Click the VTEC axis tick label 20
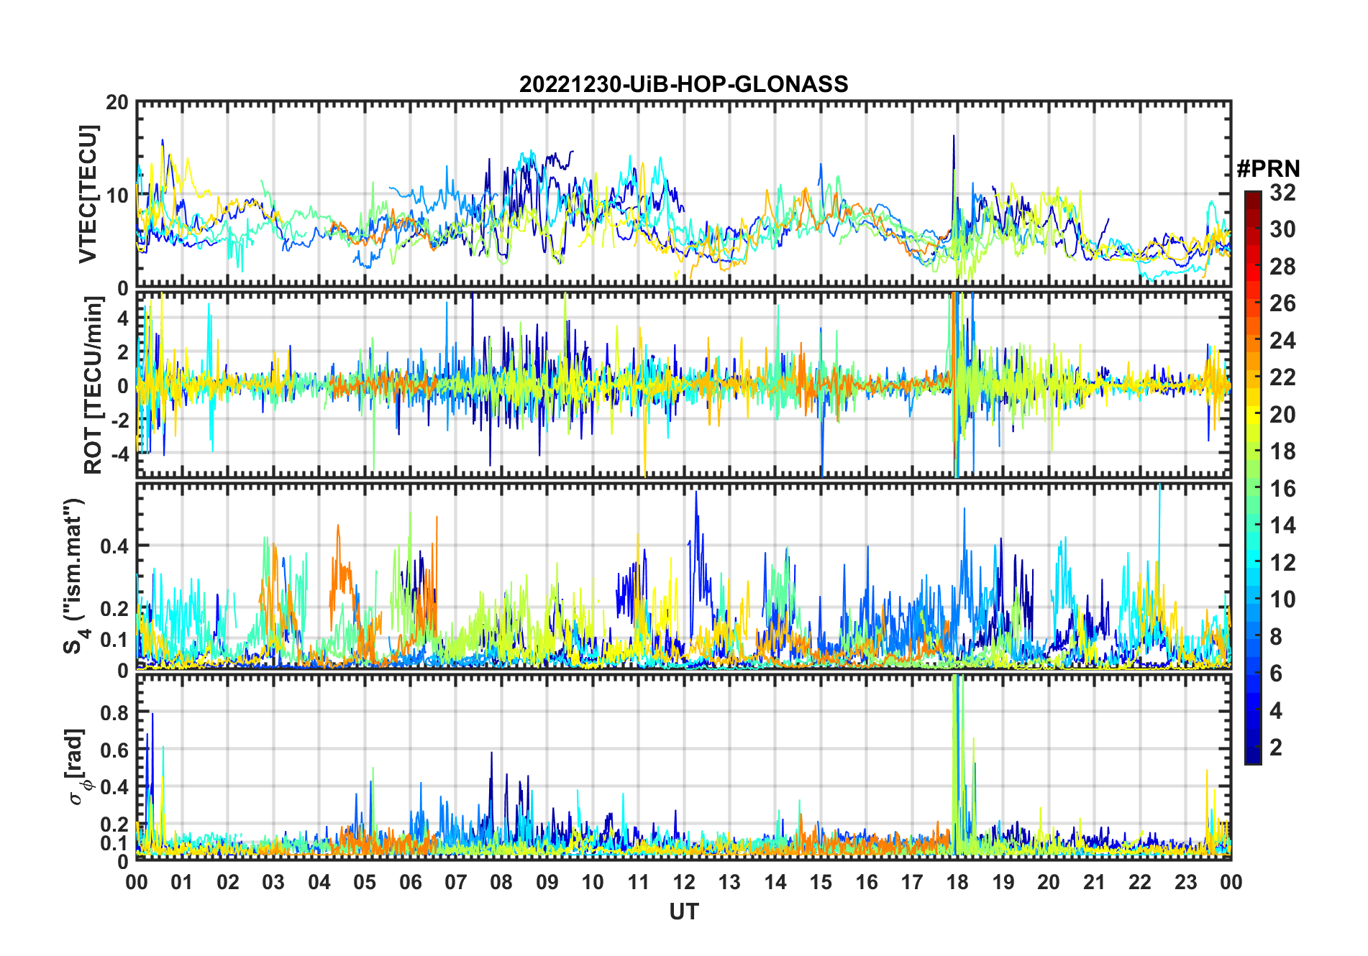The height and width of the screenshot is (956, 1368). coord(117,103)
